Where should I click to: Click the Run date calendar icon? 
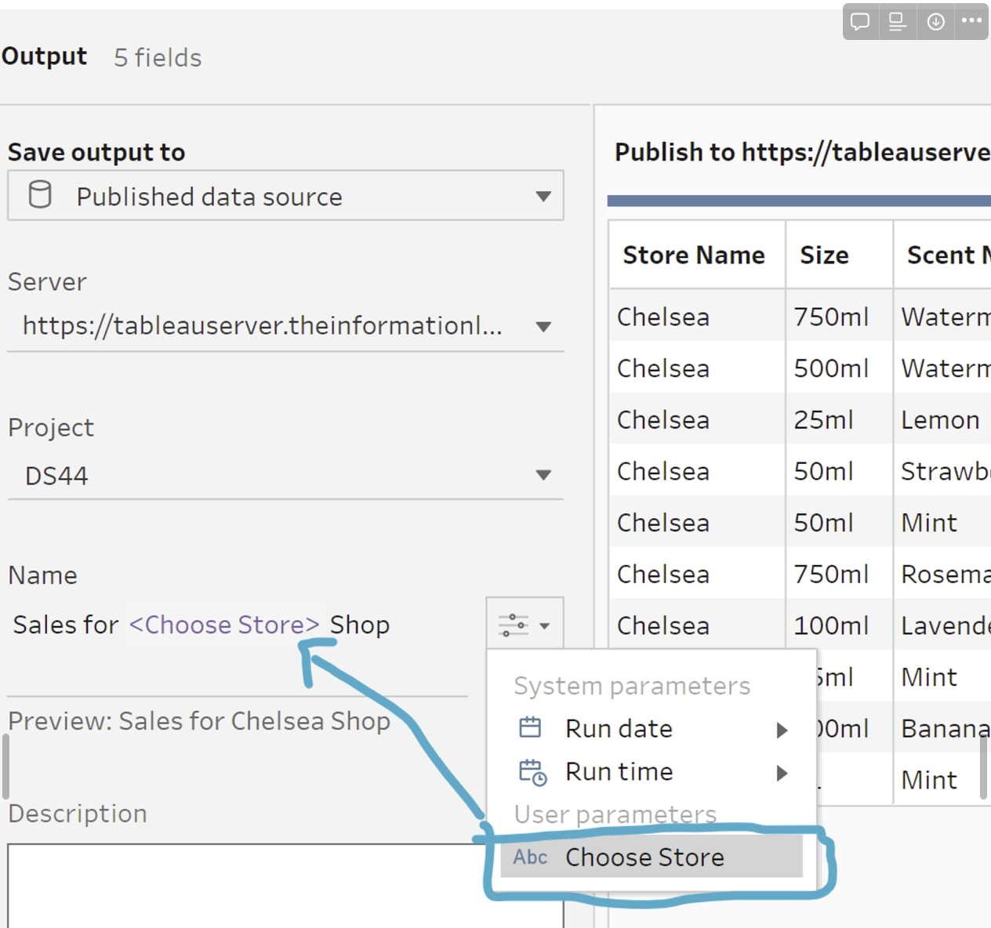[530, 728]
